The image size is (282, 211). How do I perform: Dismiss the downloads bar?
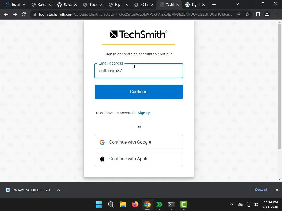point(277,190)
